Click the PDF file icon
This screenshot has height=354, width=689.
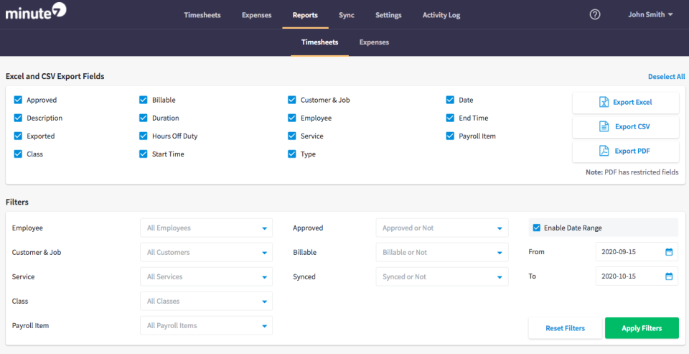point(604,152)
